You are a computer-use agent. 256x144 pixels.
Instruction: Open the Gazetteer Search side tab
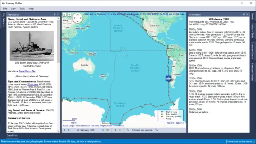(252, 51)
